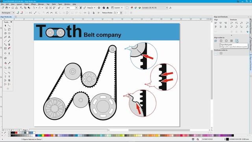Open the Window menu
Screen dimensions: 252x142
(67, 4)
